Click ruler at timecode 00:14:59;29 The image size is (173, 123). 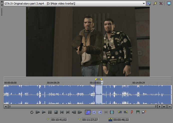pyautogui.click(x=139, y=83)
